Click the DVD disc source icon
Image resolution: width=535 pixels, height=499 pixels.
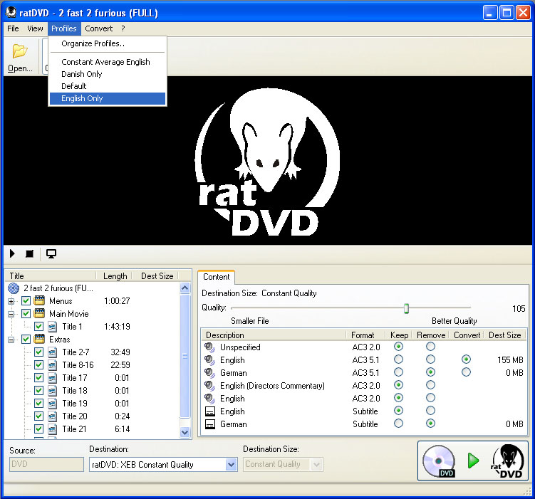click(440, 461)
